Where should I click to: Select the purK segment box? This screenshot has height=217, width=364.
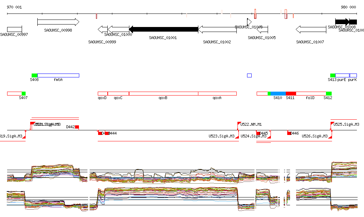tap(353, 75)
